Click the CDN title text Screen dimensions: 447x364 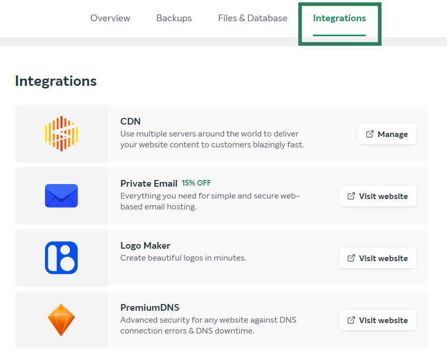coord(130,122)
